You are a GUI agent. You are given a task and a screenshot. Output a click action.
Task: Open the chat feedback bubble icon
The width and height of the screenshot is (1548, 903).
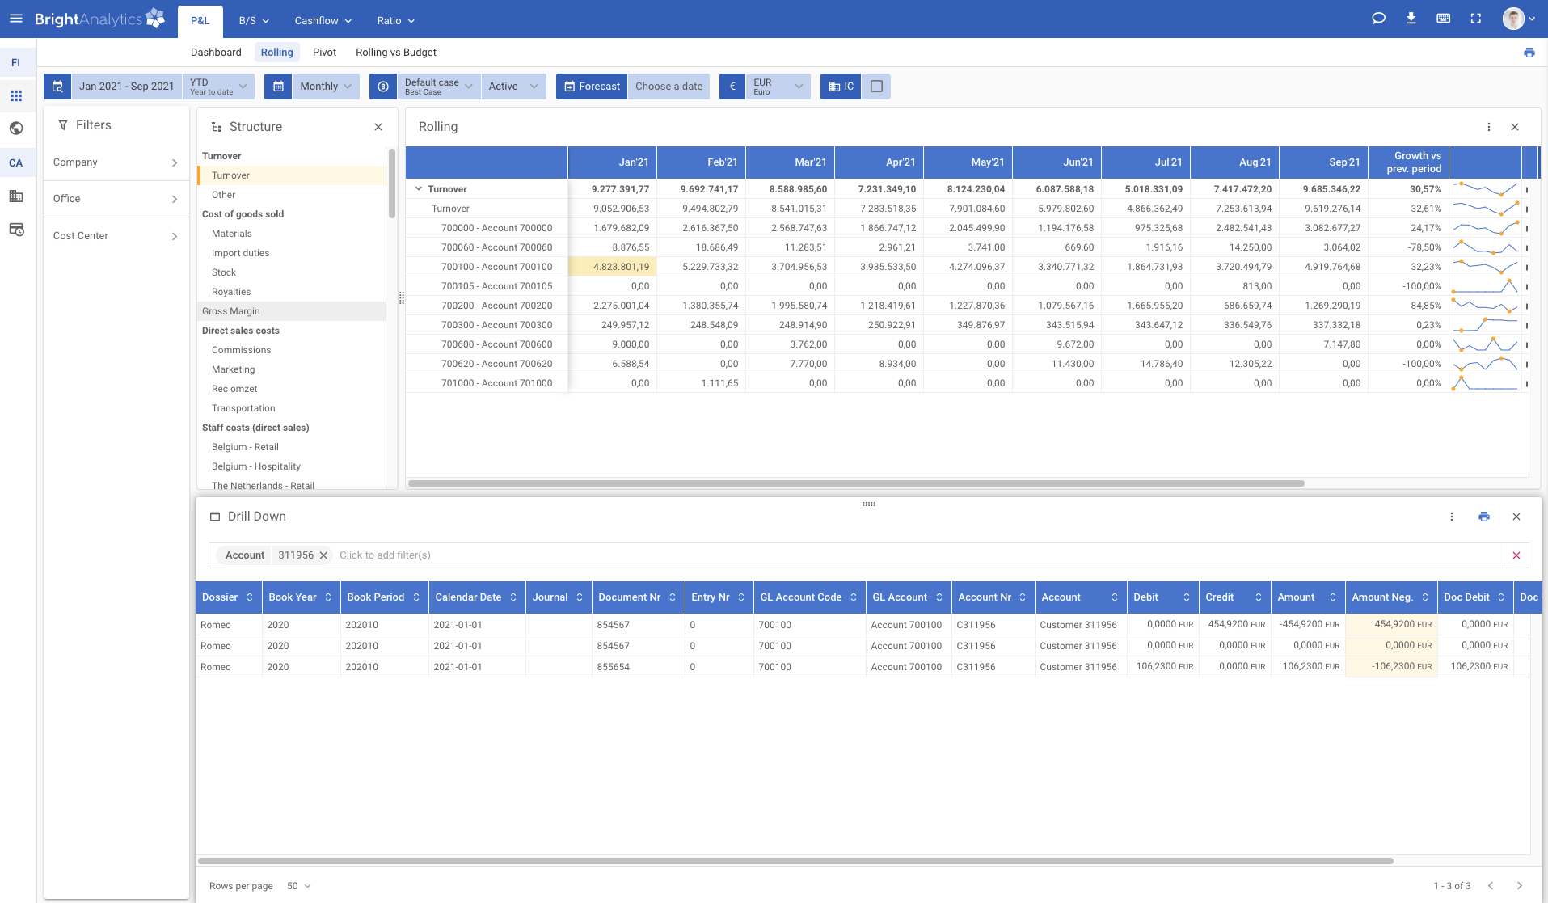[x=1378, y=18]
